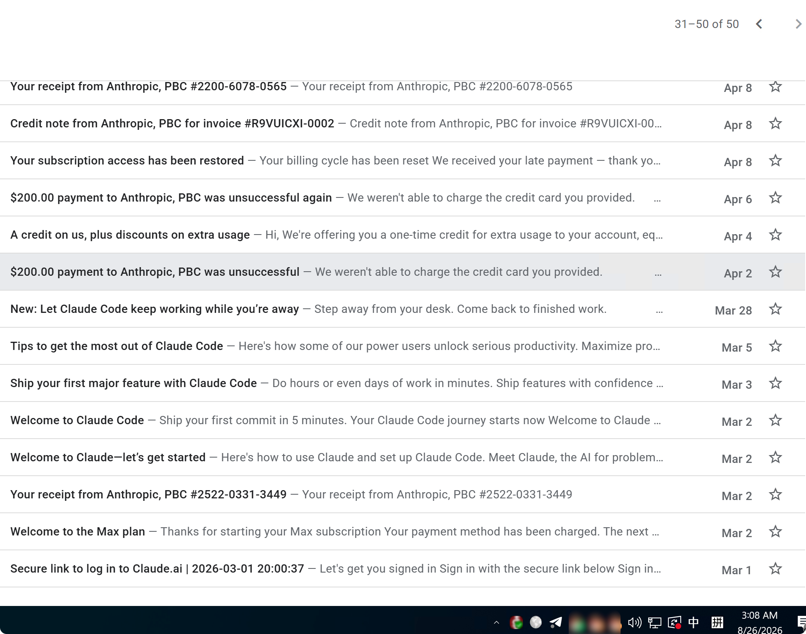The height and width of the screenshot is (634, 806).
Task: Star the credit note #R9VUICXI-0002 email
Action: (x=776, y=123)
